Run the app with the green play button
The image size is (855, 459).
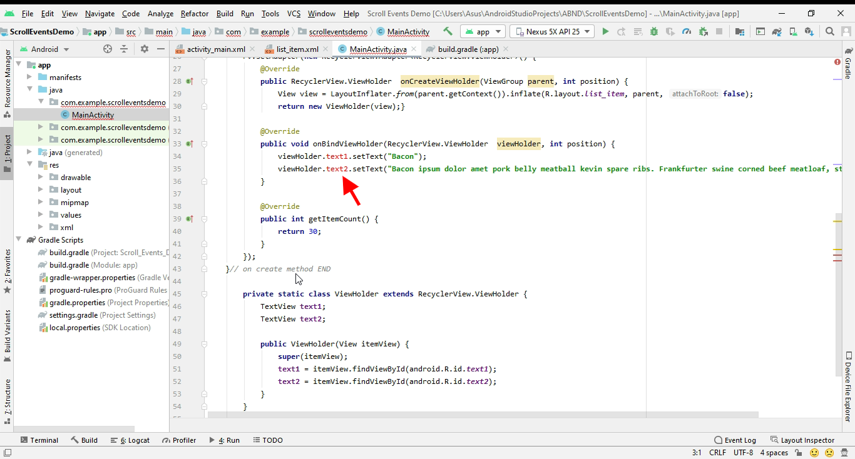pos(605,31)
